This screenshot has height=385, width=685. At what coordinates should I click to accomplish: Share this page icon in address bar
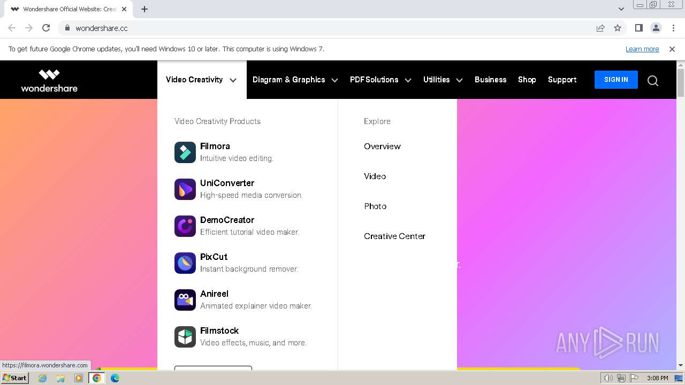point(600,28)
